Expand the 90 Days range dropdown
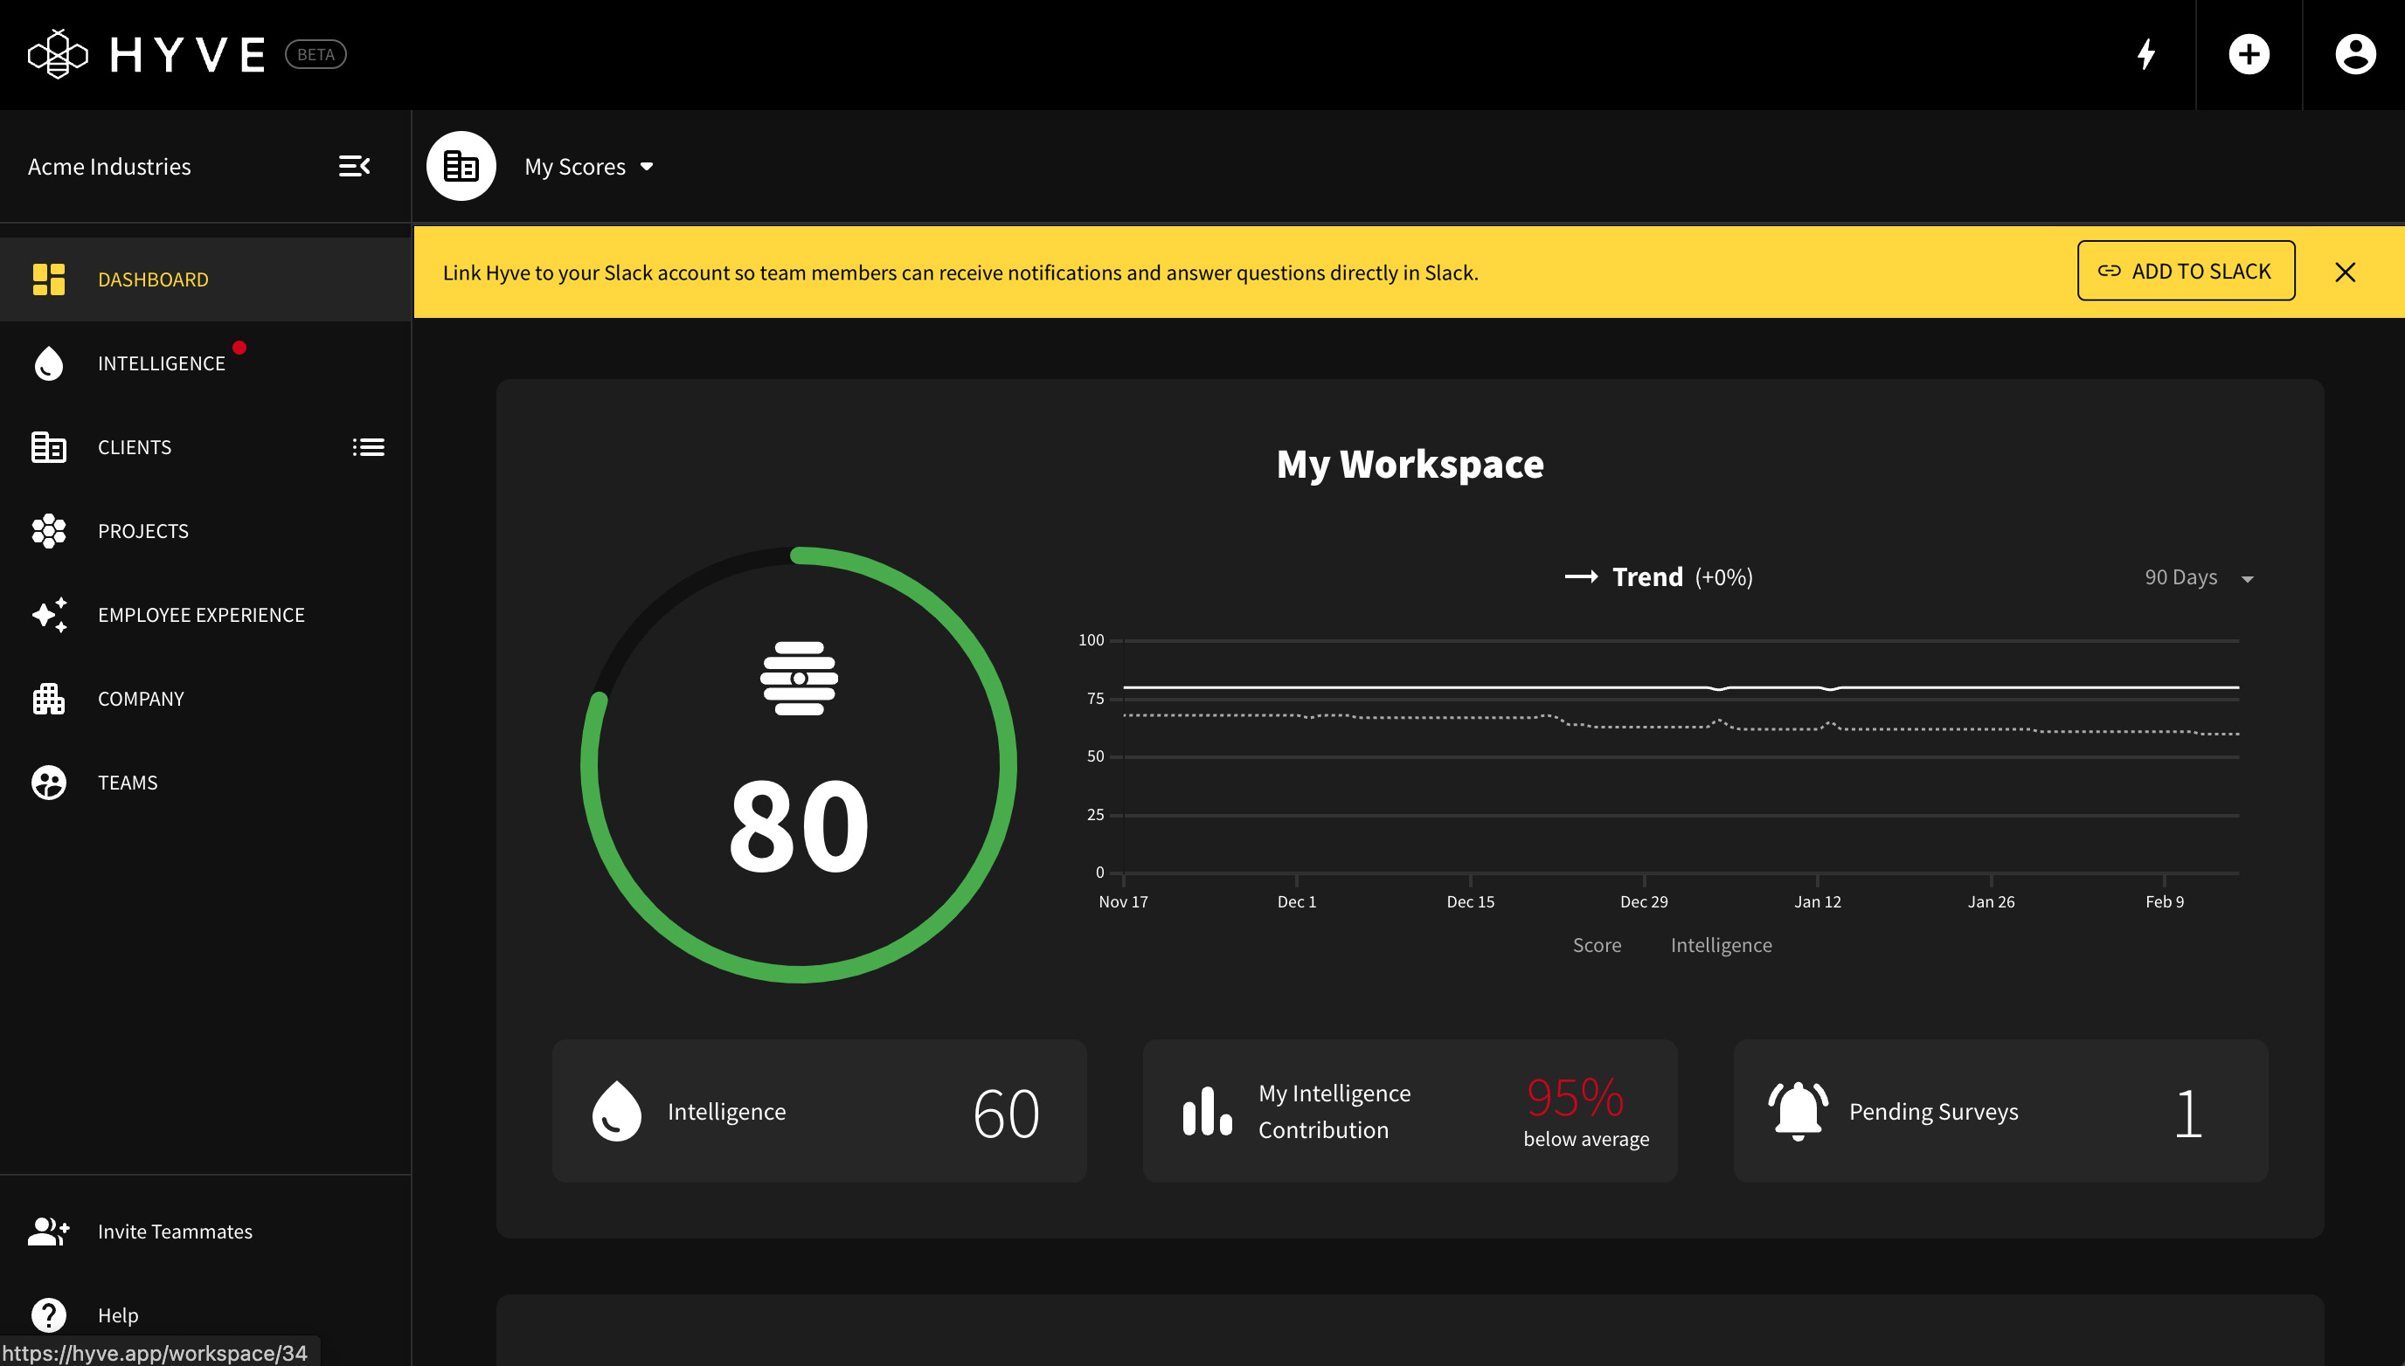The image size is (2405, 1366). [2200, 577]
